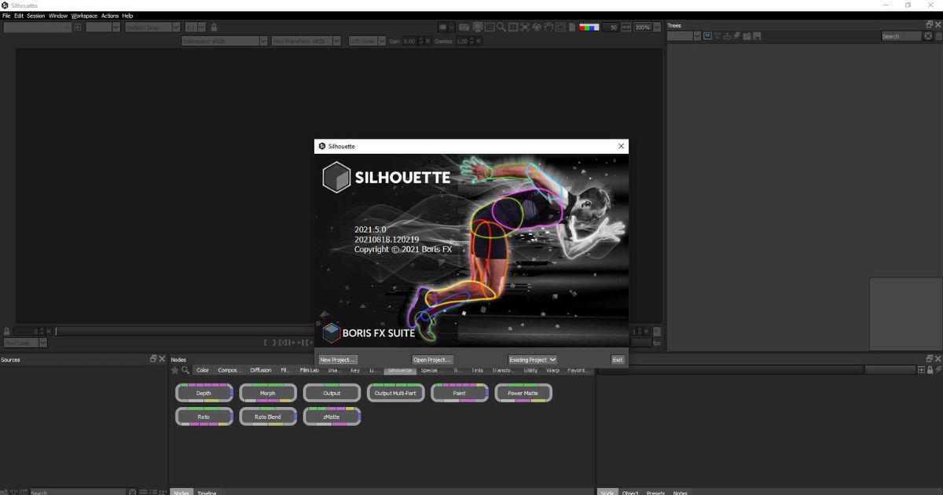The image size is (943, 495).
Task: Select the hand pan tool icon
Action: tap(549, 27)
